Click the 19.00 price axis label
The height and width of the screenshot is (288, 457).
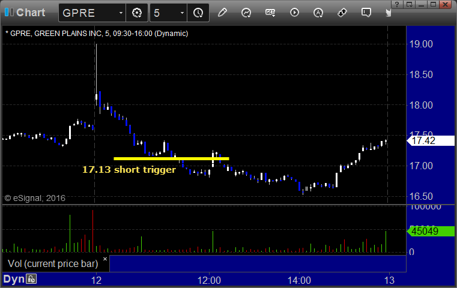(421, 44)
